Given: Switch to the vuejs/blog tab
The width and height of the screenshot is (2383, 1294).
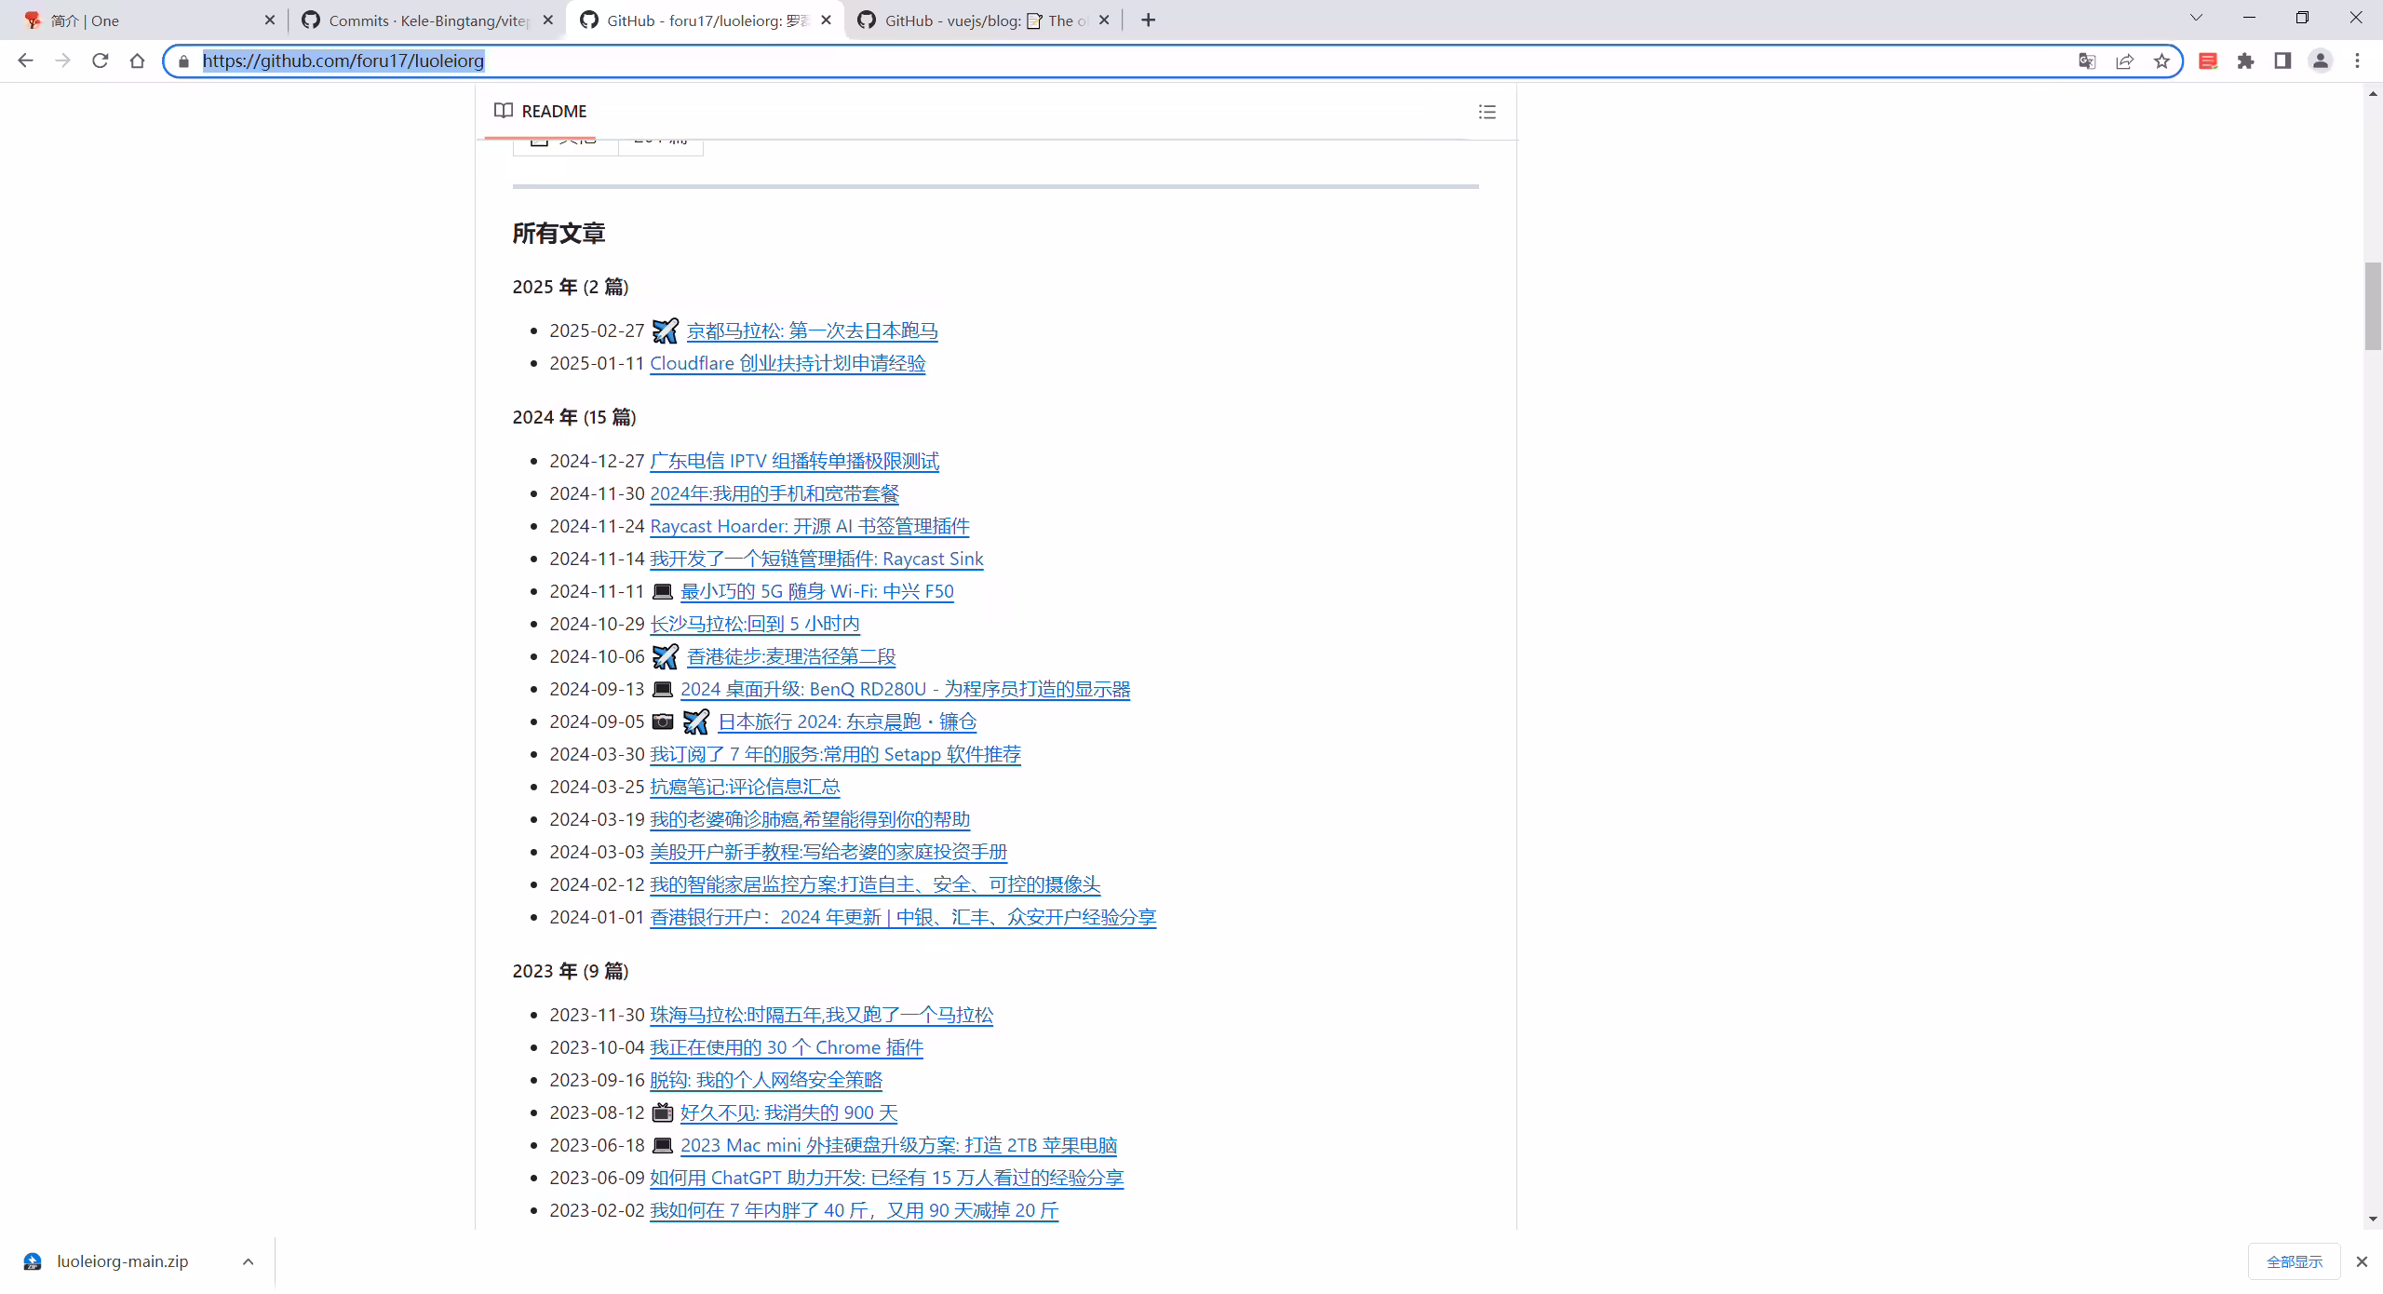Looking at the screenshot, I should [x=982, y=20].
